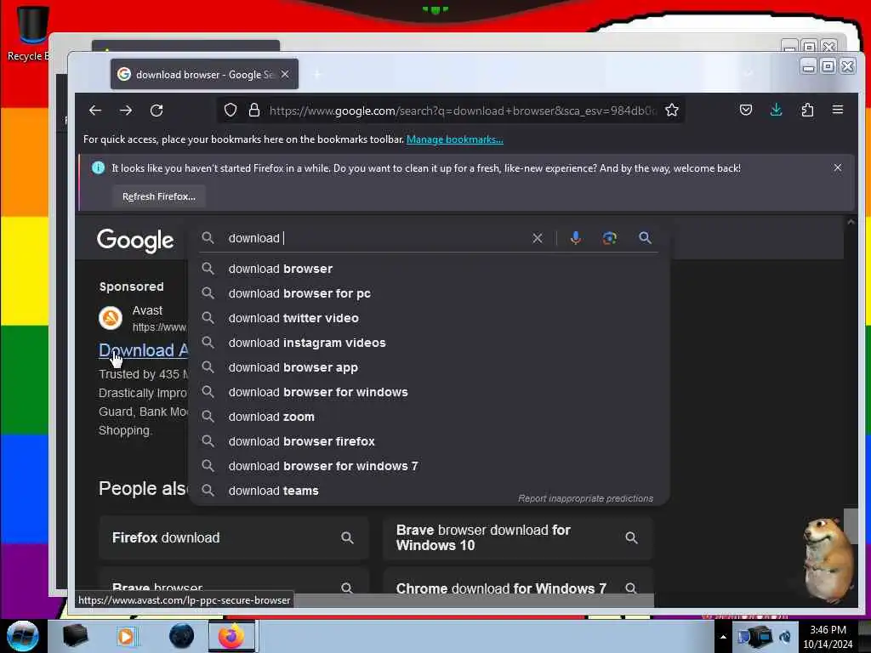The width and height of the screenshot is (871, 653).
Task: Go to Google home via the logo
Action: [135, 241]
